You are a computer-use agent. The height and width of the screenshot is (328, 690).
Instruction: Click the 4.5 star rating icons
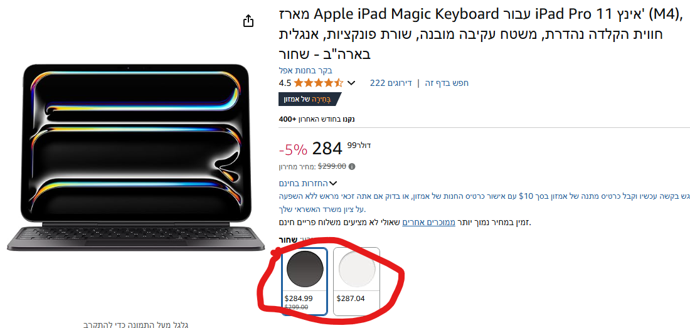[318, 83]
